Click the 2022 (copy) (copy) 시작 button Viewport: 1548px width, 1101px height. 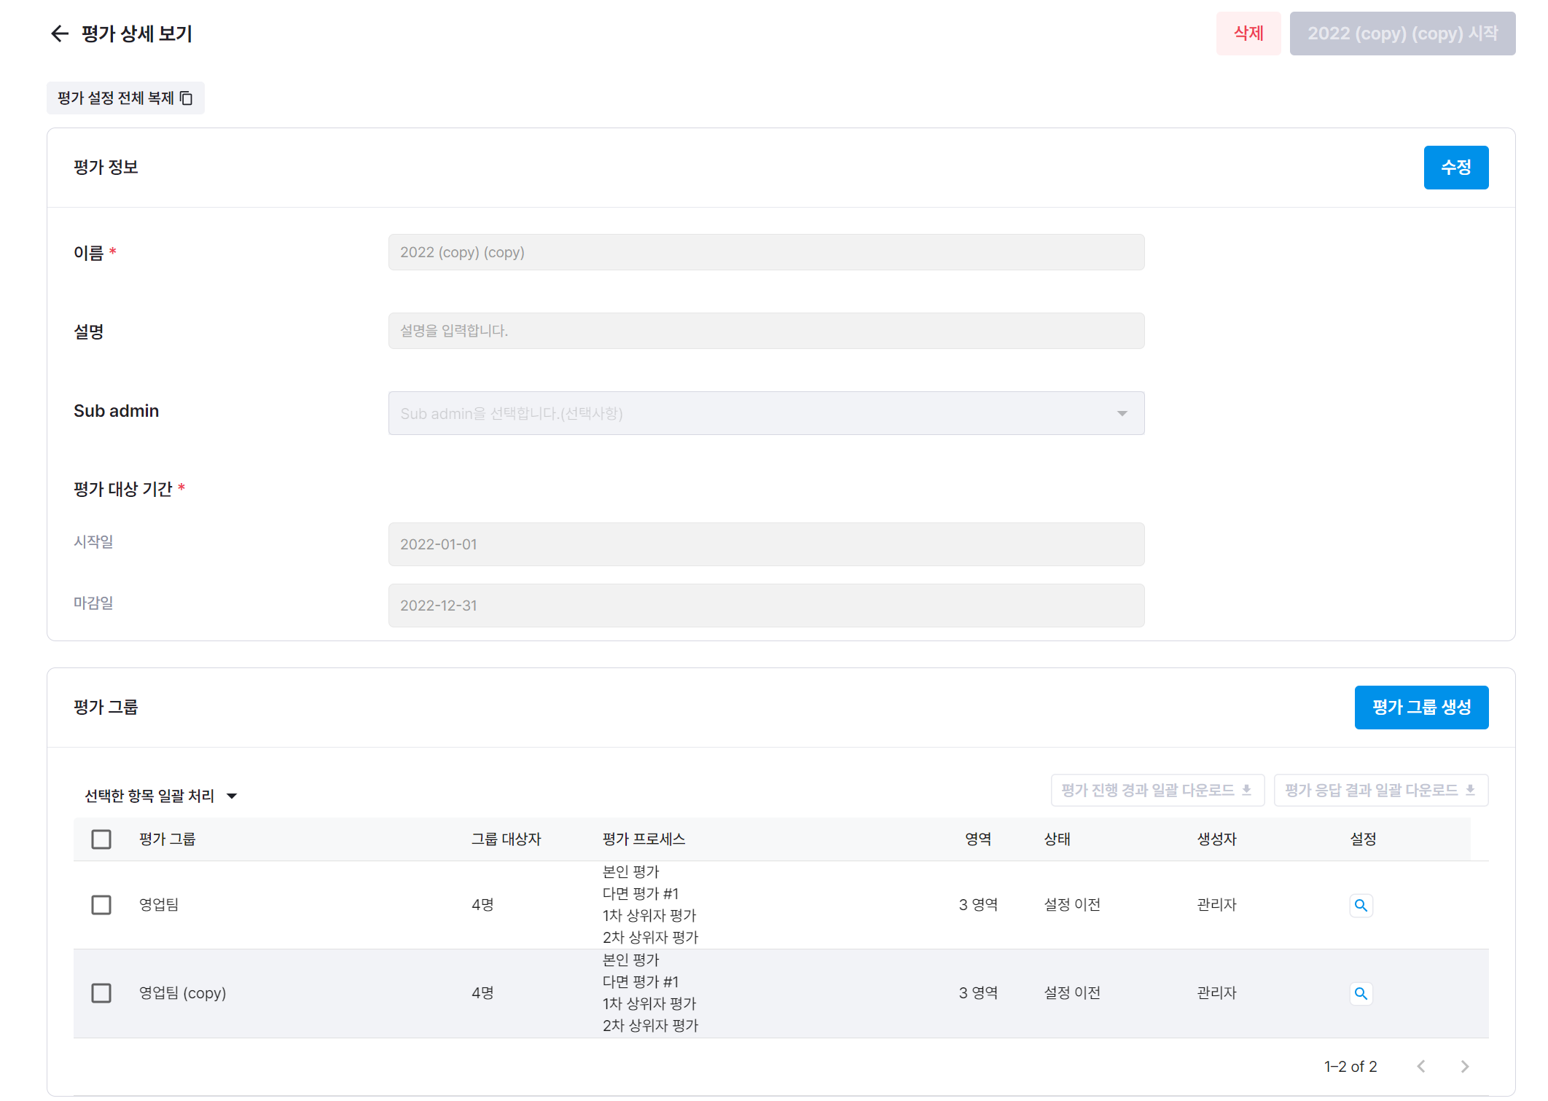point(1402,34)
